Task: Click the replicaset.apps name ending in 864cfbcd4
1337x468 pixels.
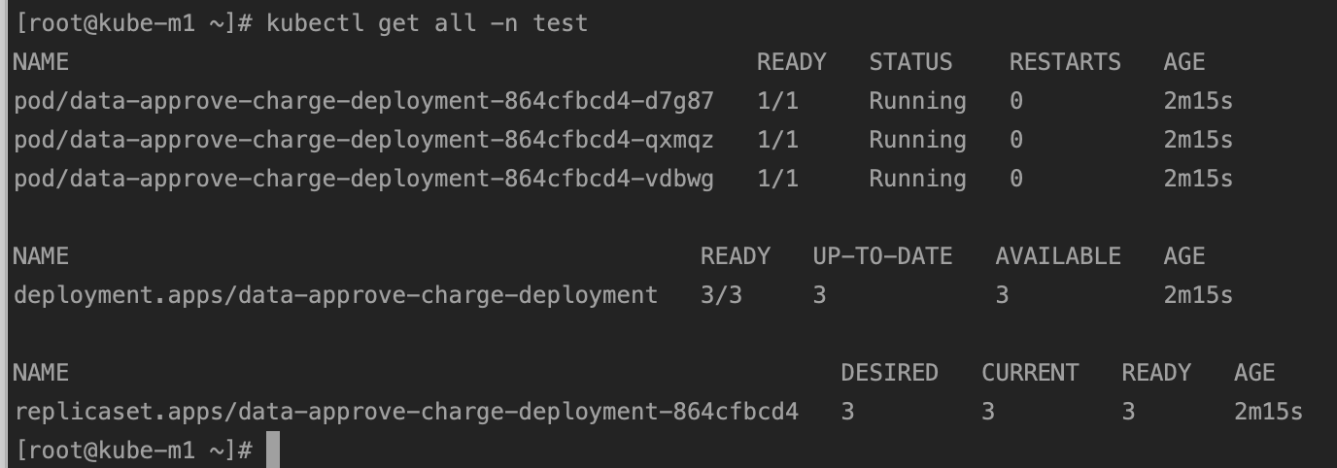Action: click(406, 412)
